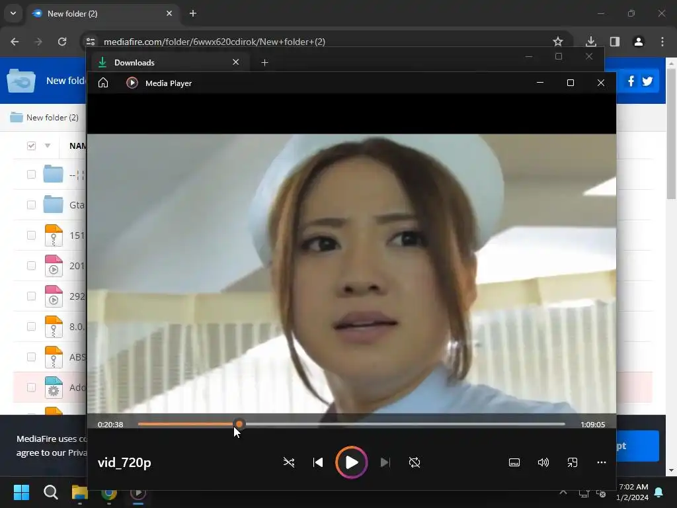
Task: Open the volume control in Media Player
Action: point(543,462)
